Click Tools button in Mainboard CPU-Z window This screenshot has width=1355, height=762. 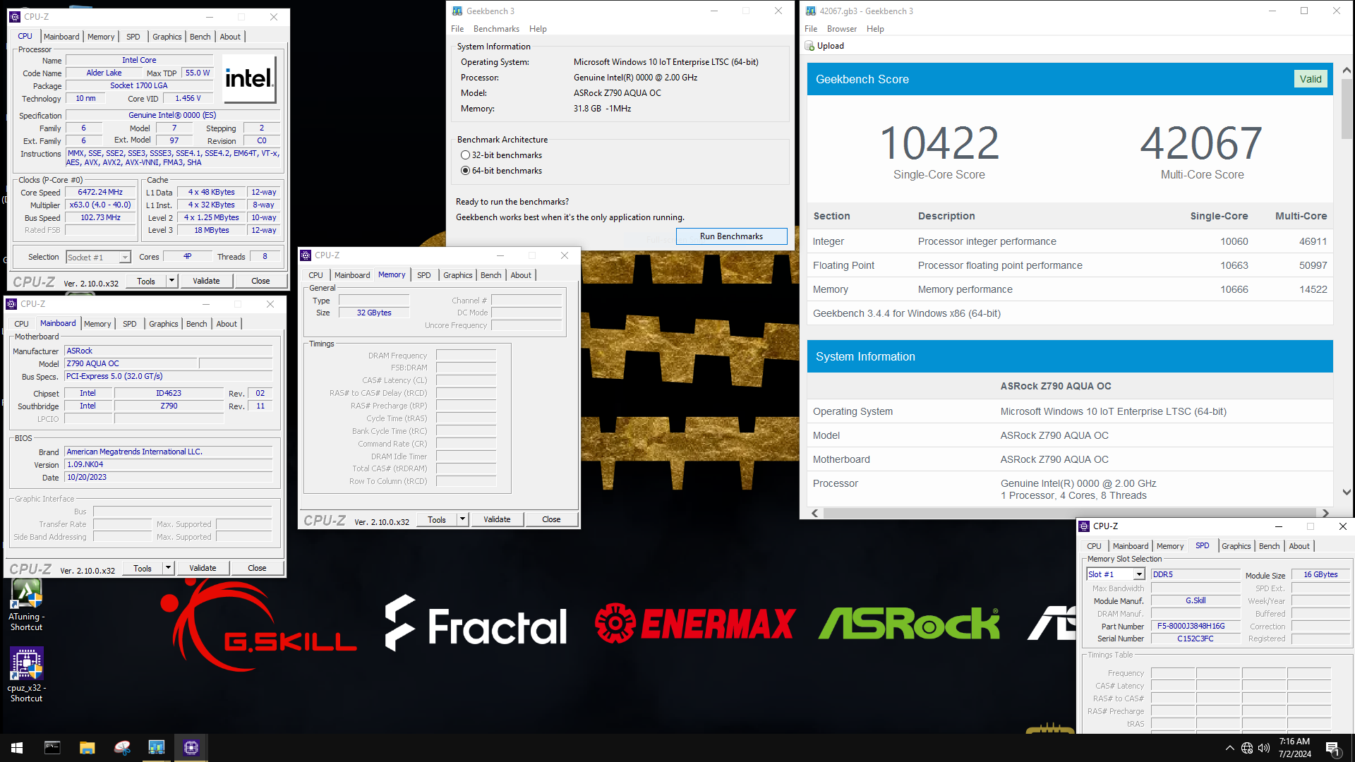pos(143,568)
